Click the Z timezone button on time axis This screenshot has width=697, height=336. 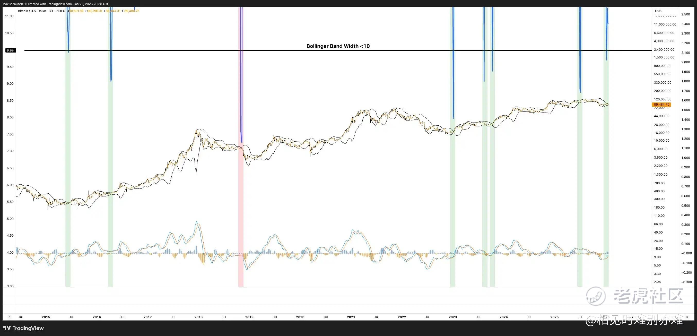(9, 317)
